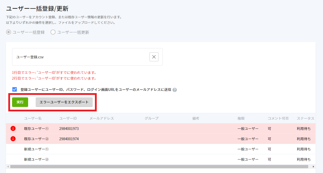Click 一般ユーザー in 既存ユーザー① row
323x173 pixels.
[x=248, y=128]
